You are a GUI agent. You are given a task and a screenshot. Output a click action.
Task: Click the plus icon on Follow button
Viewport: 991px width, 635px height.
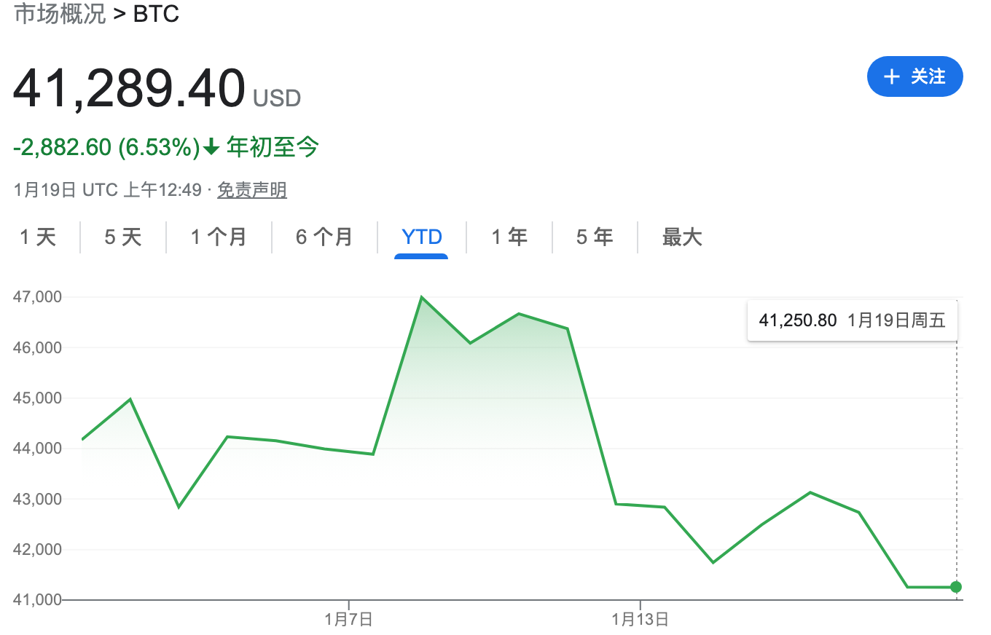(x=891, y=76)
